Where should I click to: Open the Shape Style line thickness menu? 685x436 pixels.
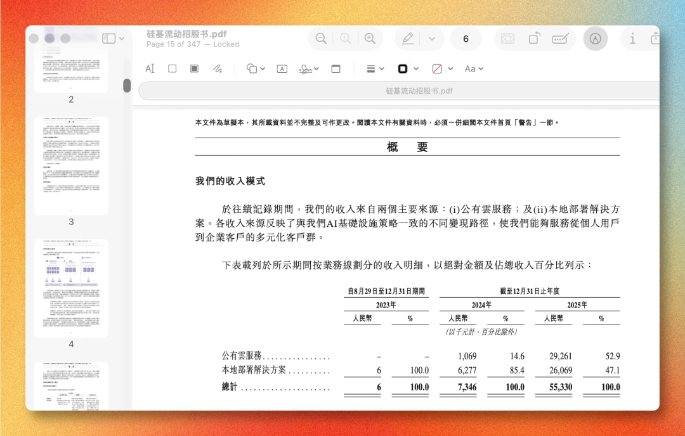375,68
